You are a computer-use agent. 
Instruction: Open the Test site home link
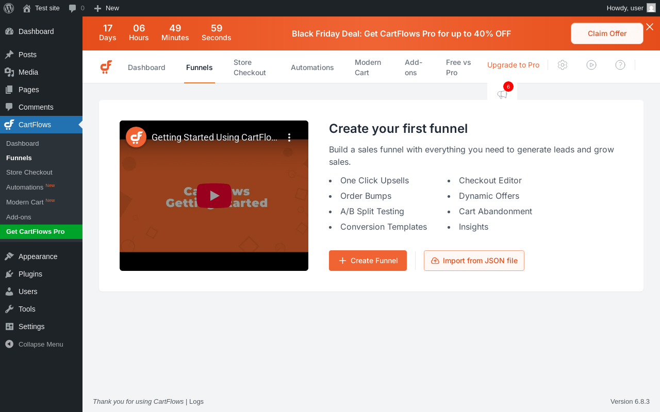pos(41,8)
